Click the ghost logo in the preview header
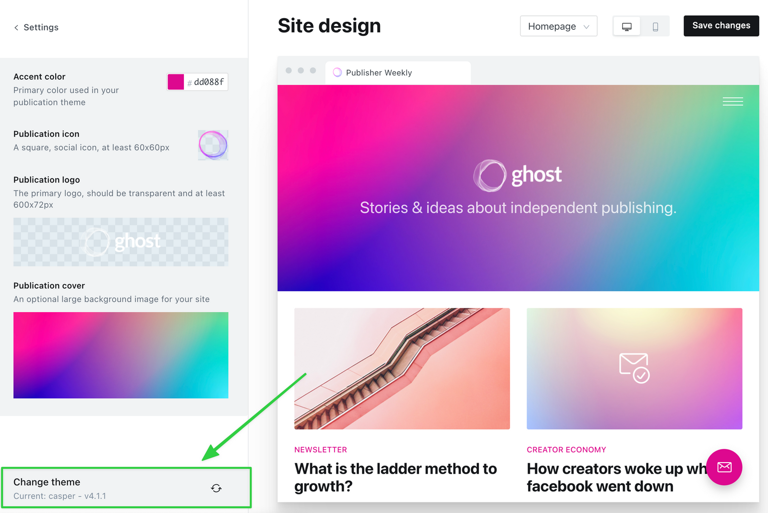This screenshot has width=768, height=513. tap(518, 175)
